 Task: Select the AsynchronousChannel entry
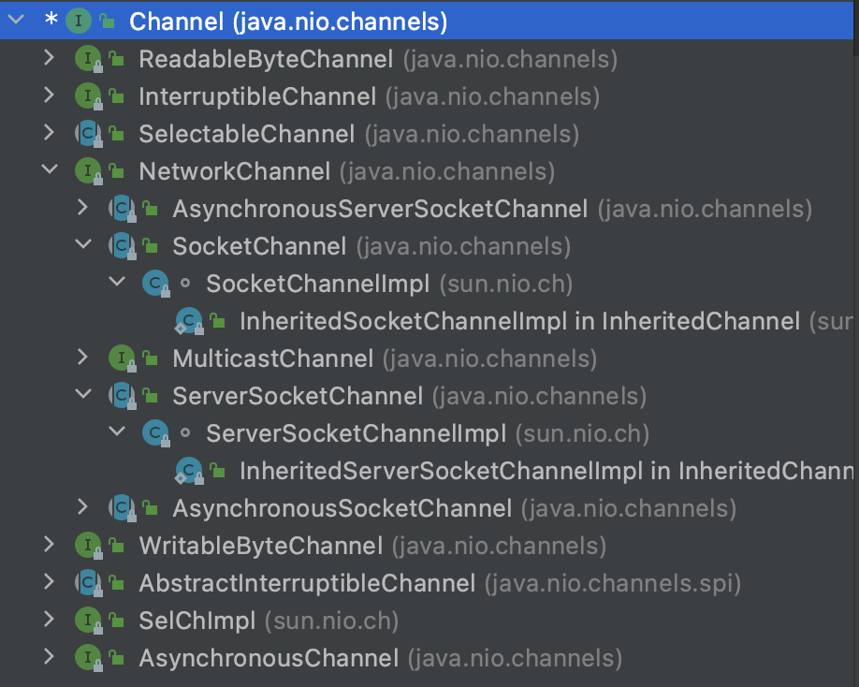269,658
